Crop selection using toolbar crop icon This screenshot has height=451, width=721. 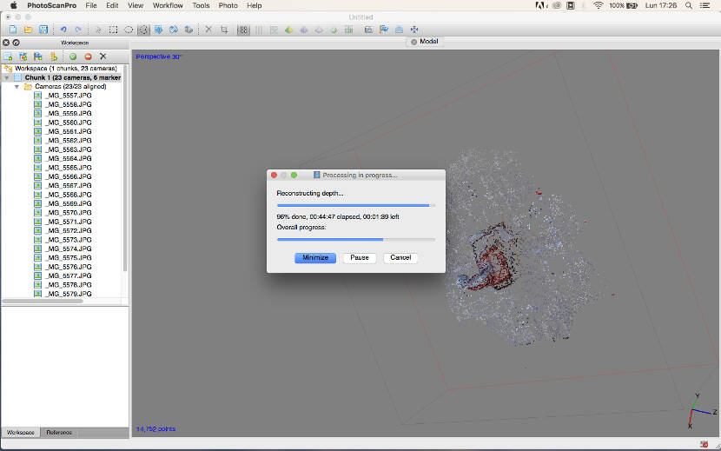pyautogui.click(x=224, y=30)
